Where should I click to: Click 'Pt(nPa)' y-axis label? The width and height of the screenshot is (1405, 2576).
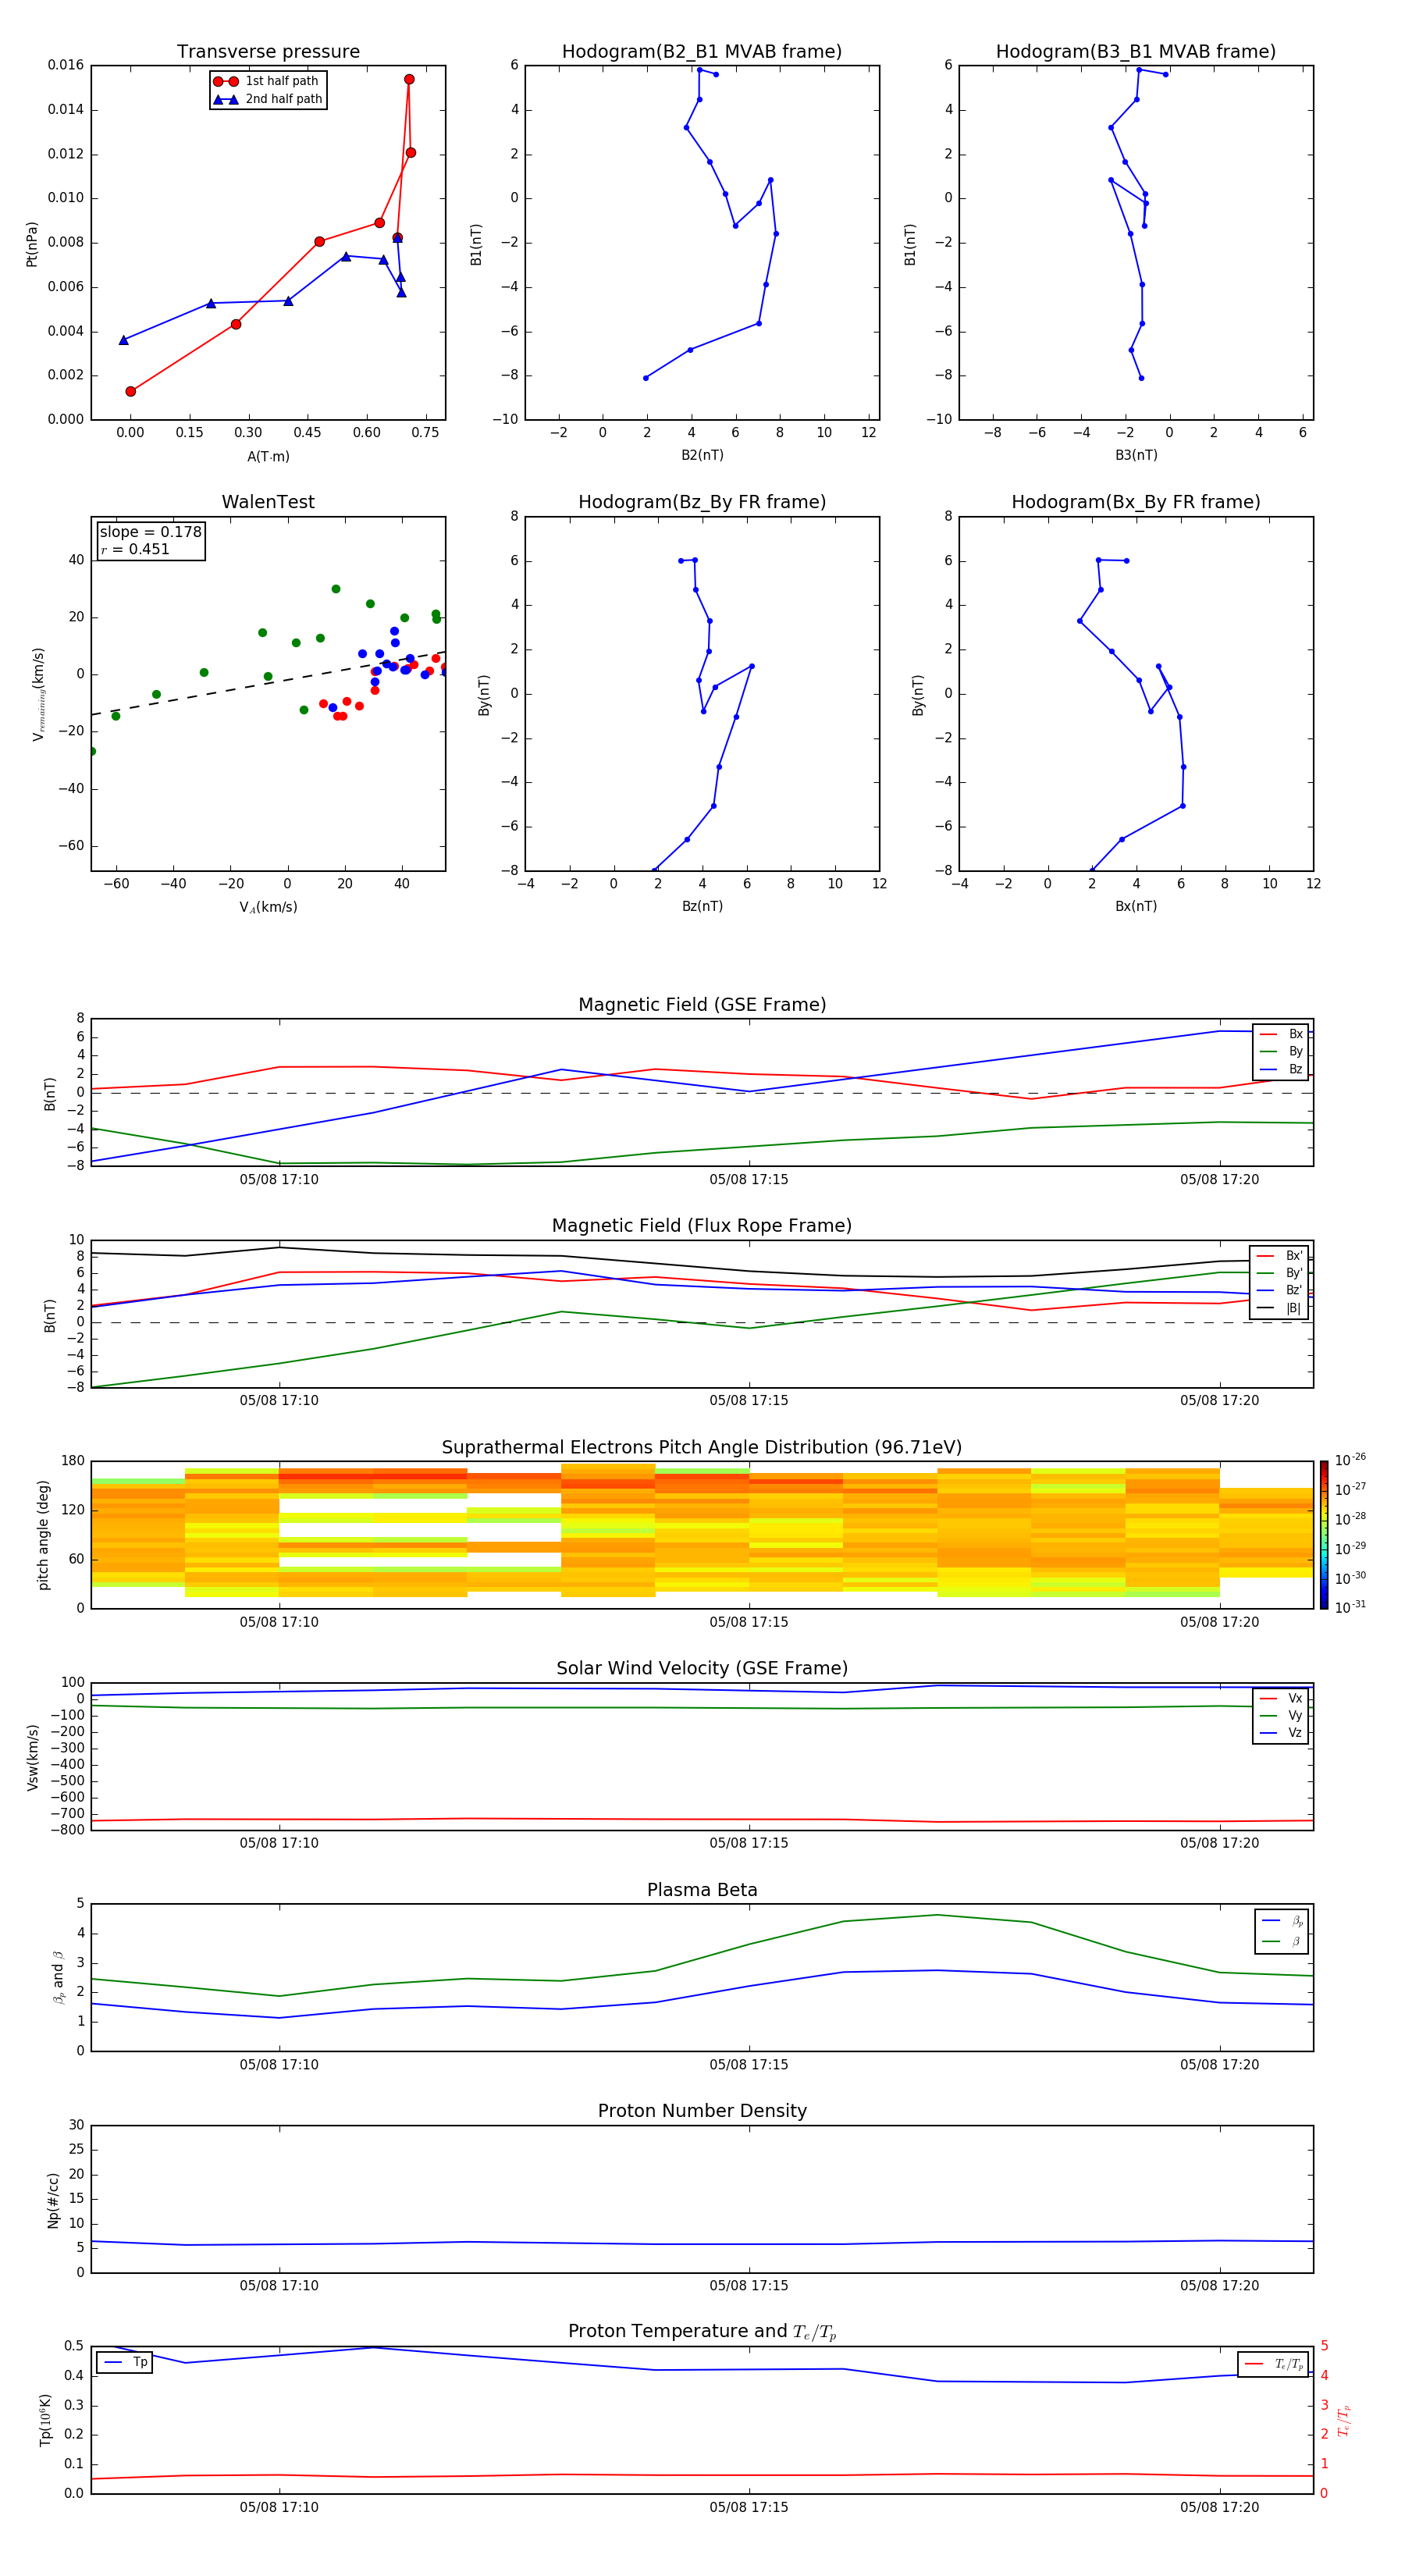32,244
